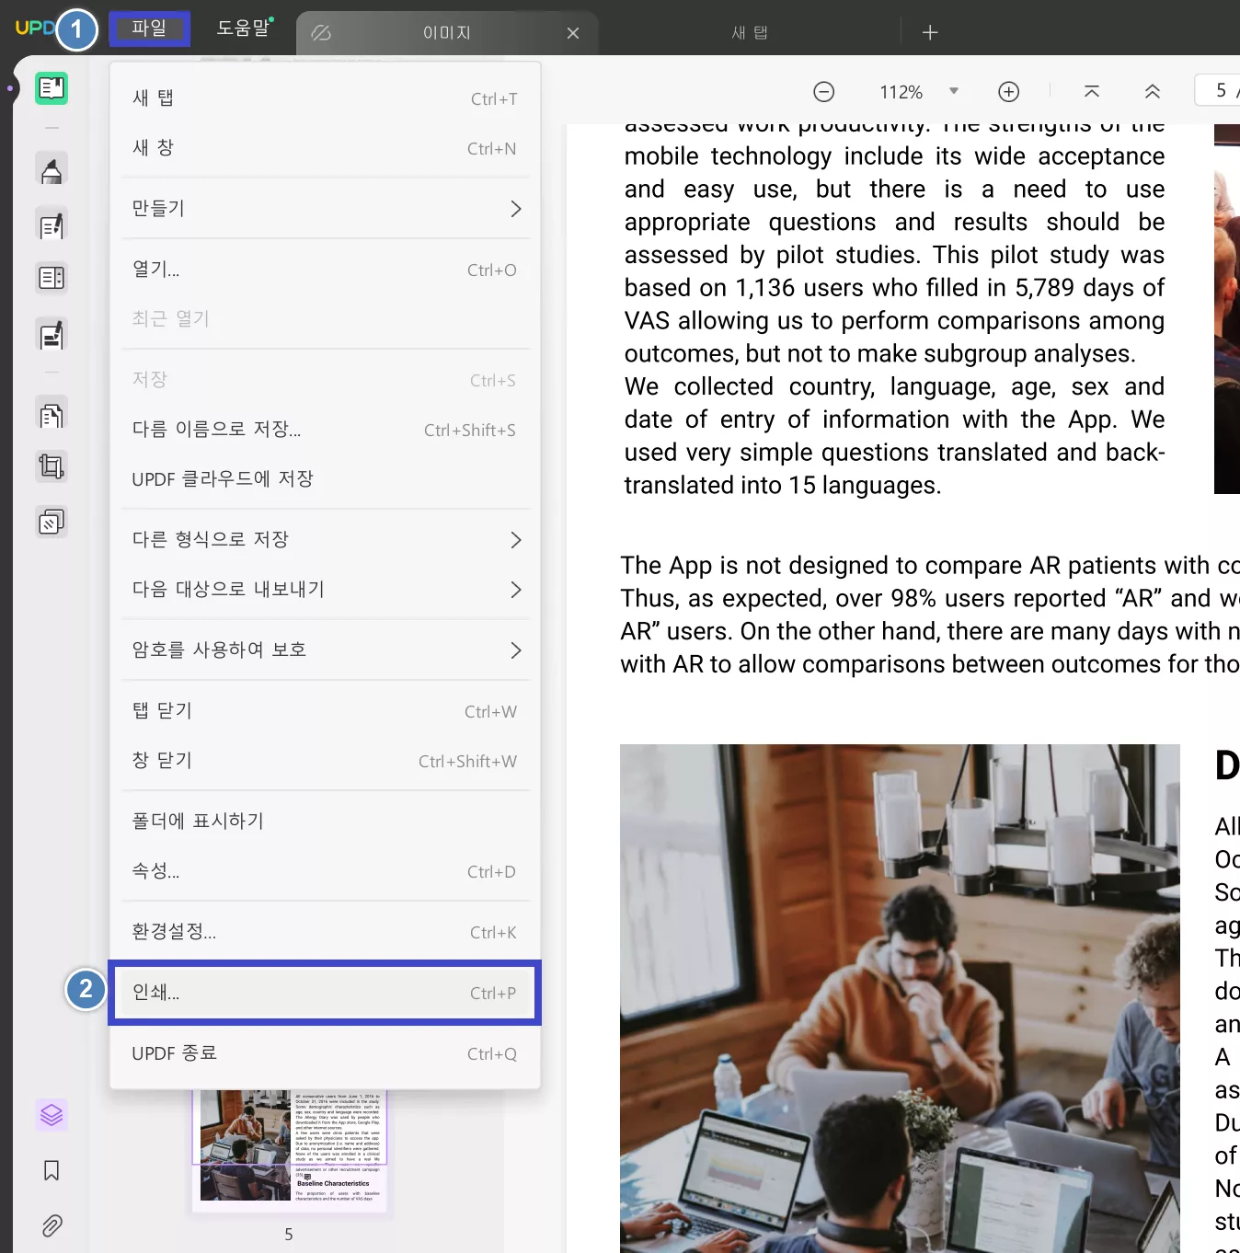
Task: Select 다른 이름으로 저장... entry
Action: point(325,430)
